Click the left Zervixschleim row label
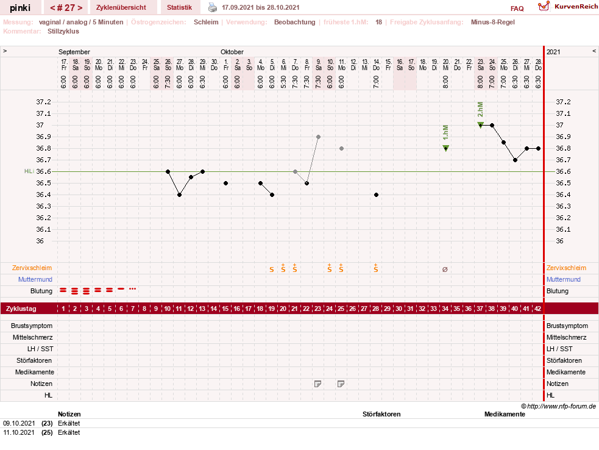 pyautogui.click(x=32, y=268)
